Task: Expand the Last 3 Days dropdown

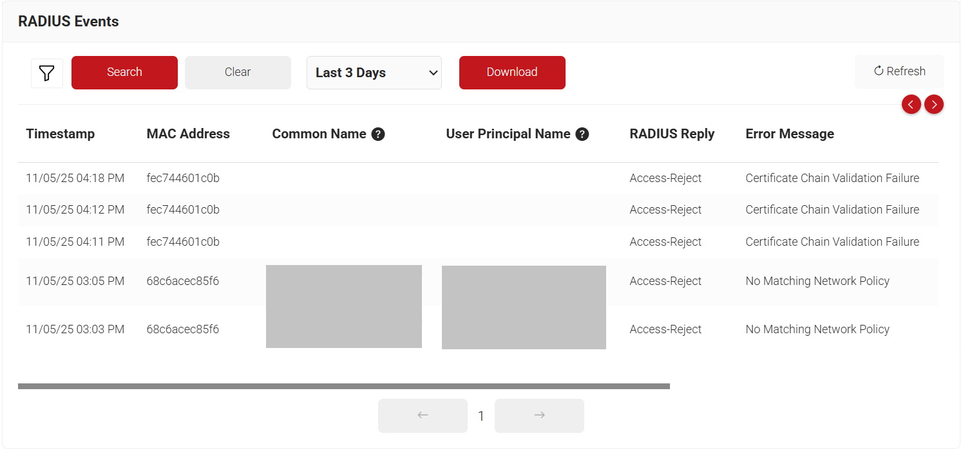Action: click(x=374, y=73)
